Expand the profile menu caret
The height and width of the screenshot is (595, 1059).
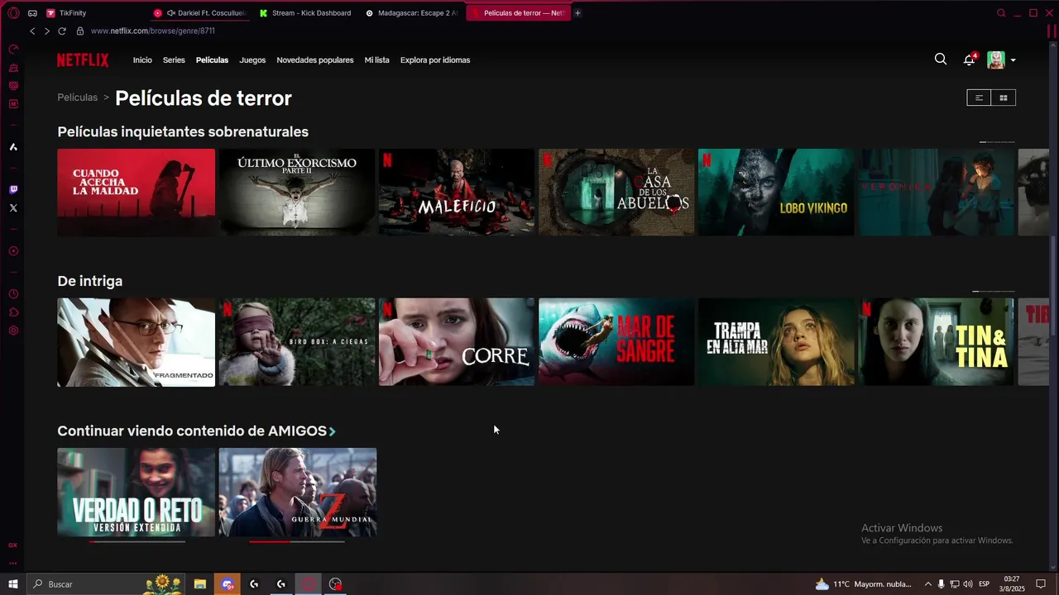point(1013,60)
